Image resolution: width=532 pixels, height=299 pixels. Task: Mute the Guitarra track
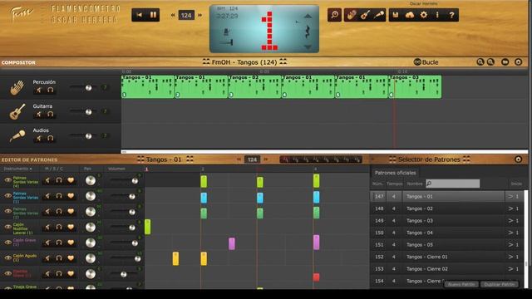pyautogui.click(x=39, y=115)
